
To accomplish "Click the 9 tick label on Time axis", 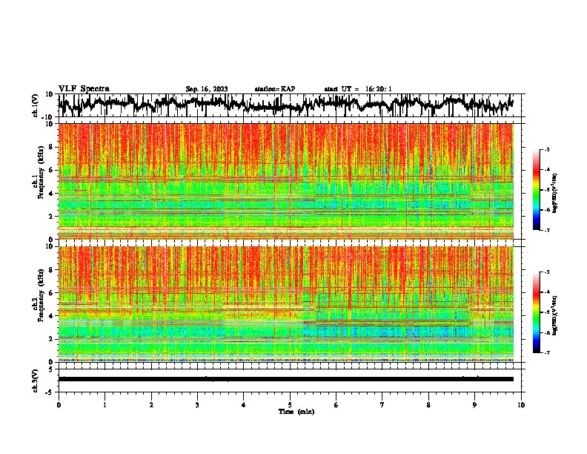I will (x=474, y=405).
